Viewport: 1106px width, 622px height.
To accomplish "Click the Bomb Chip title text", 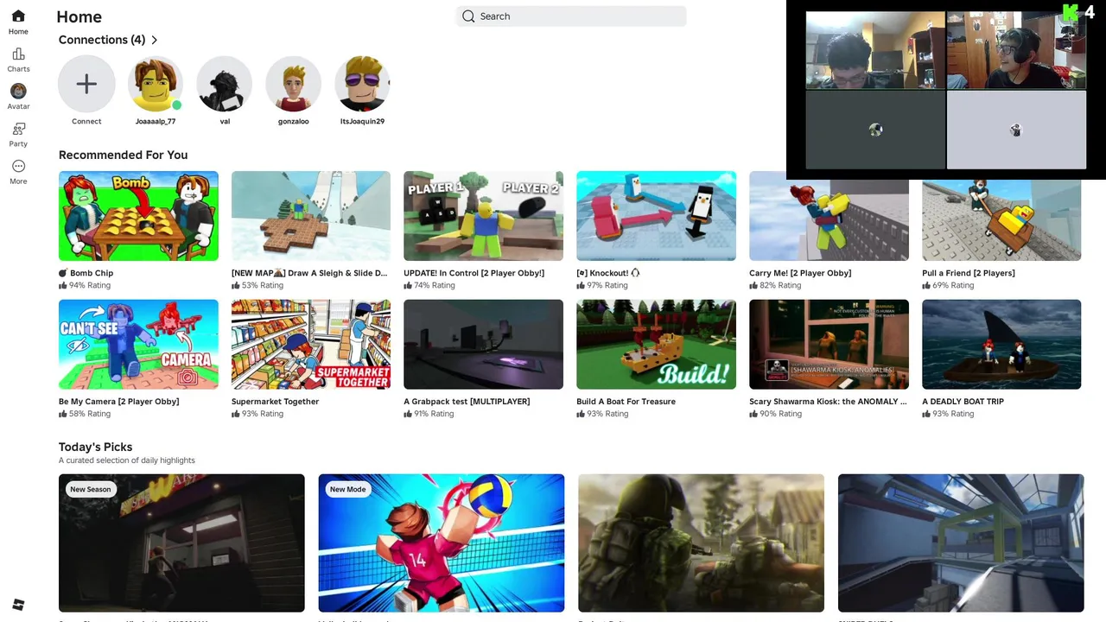I will [x=86, y=273].
